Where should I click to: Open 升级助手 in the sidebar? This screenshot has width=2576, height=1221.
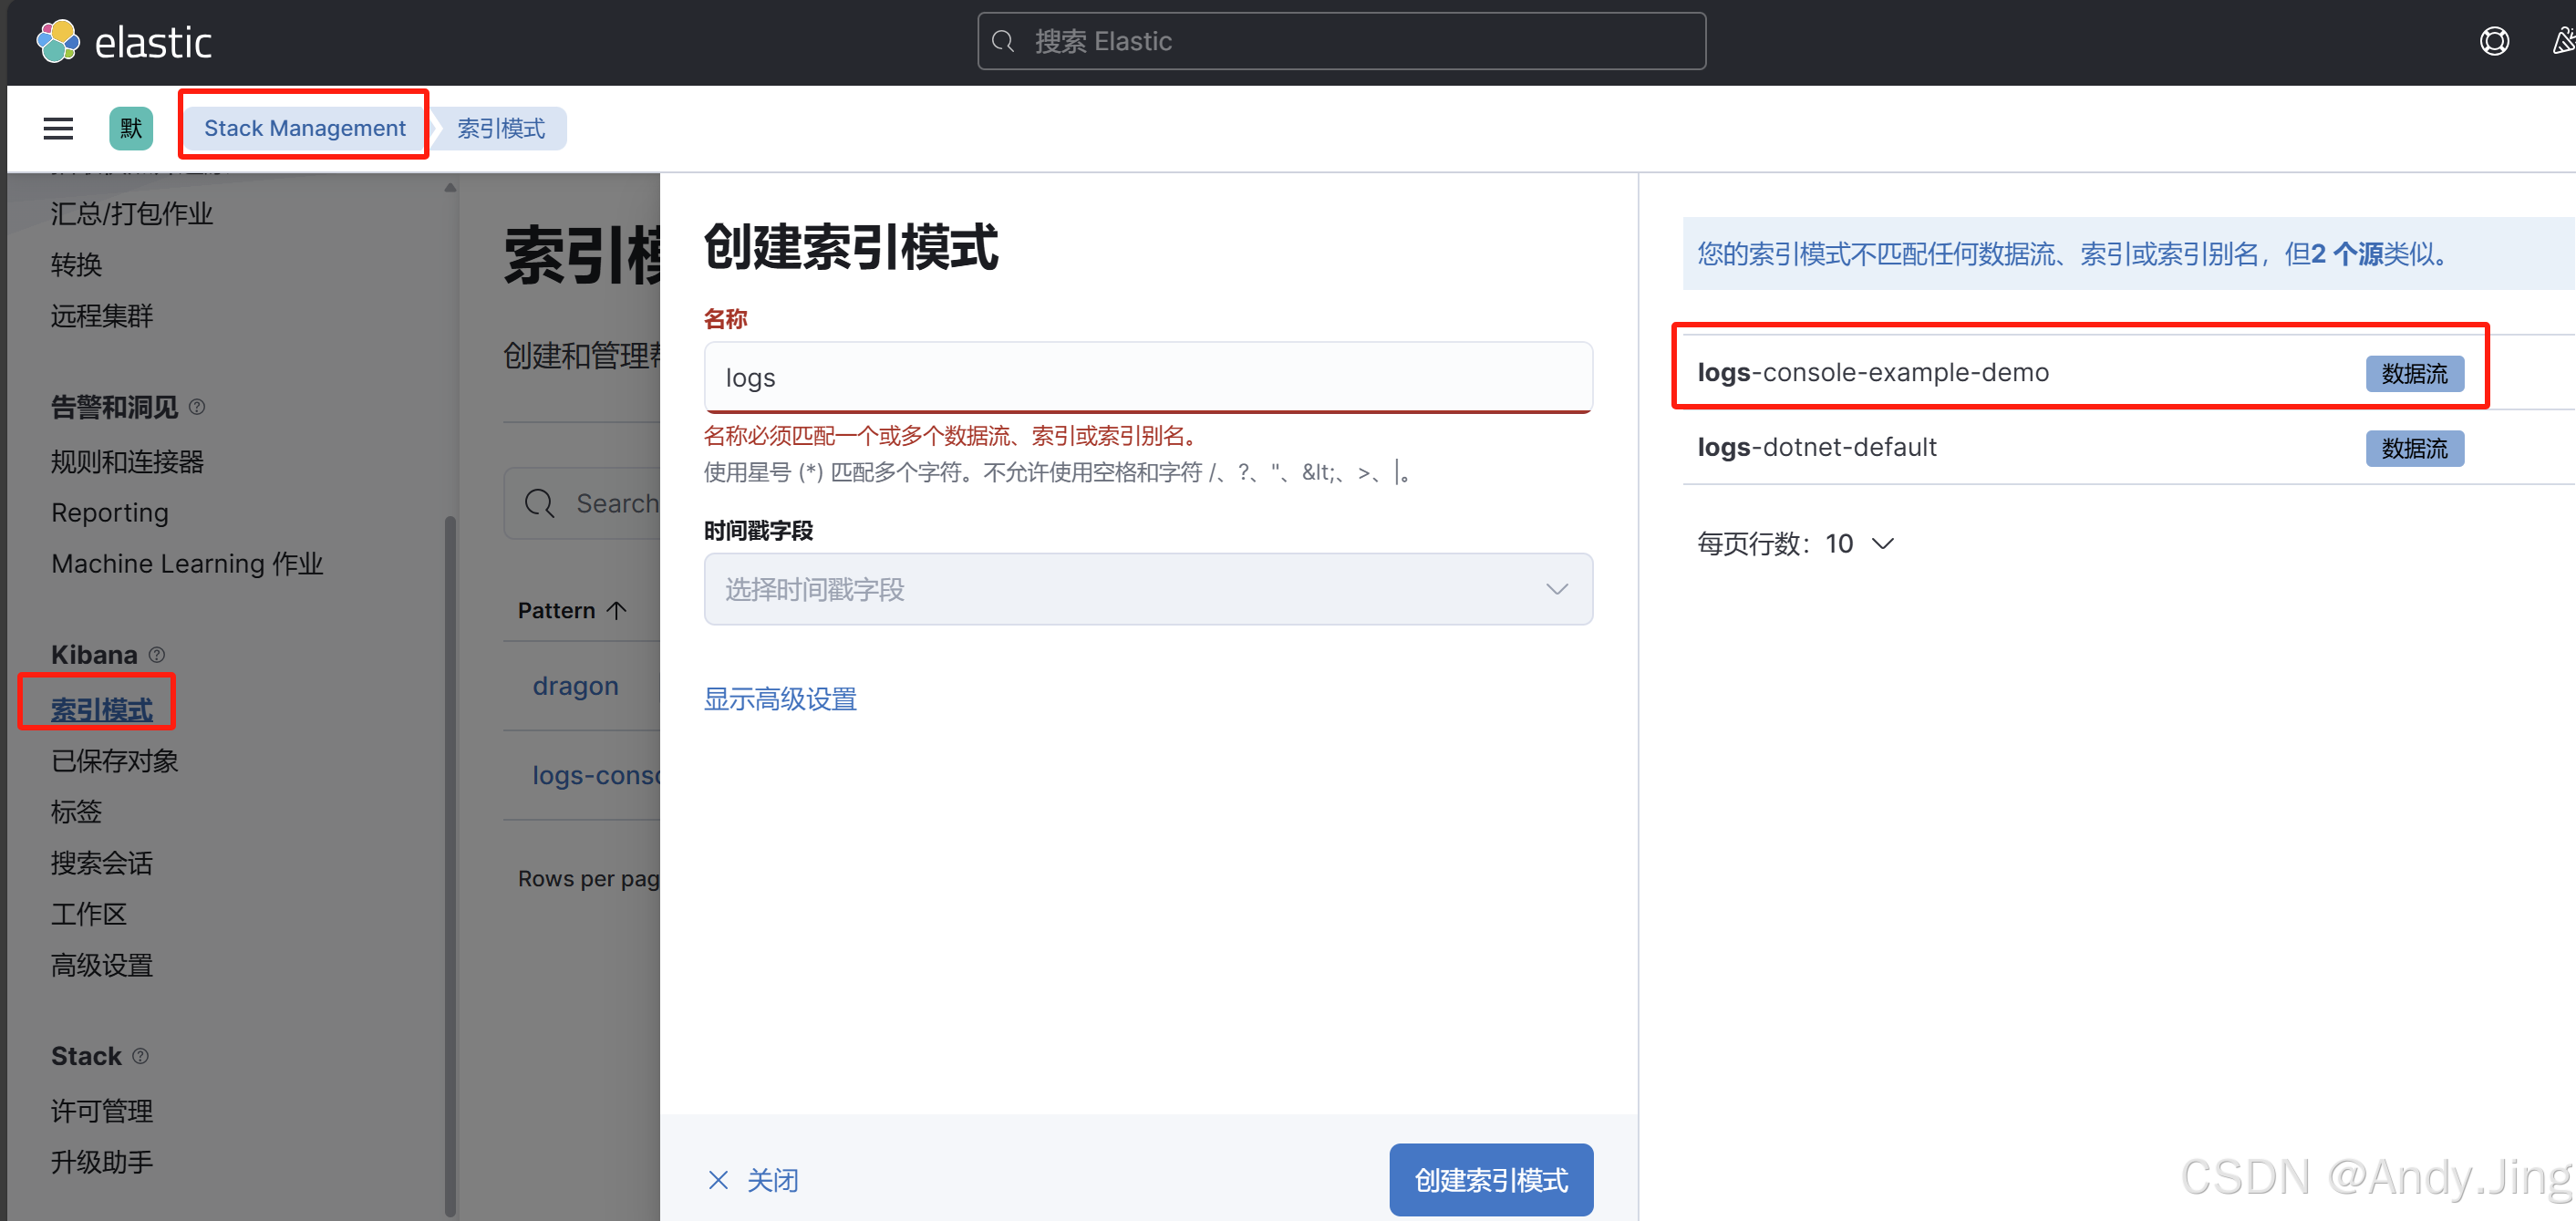coord(101,1162)
